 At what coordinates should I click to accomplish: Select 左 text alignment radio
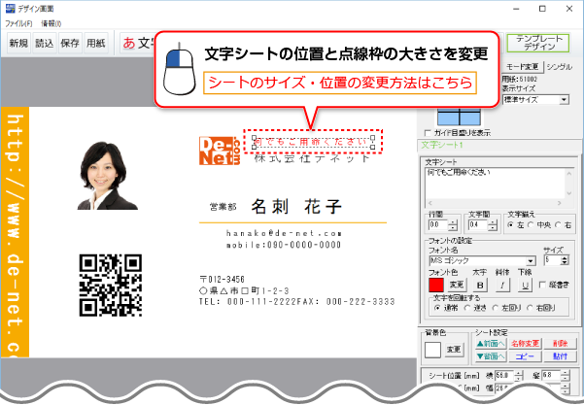pos(510,224)
